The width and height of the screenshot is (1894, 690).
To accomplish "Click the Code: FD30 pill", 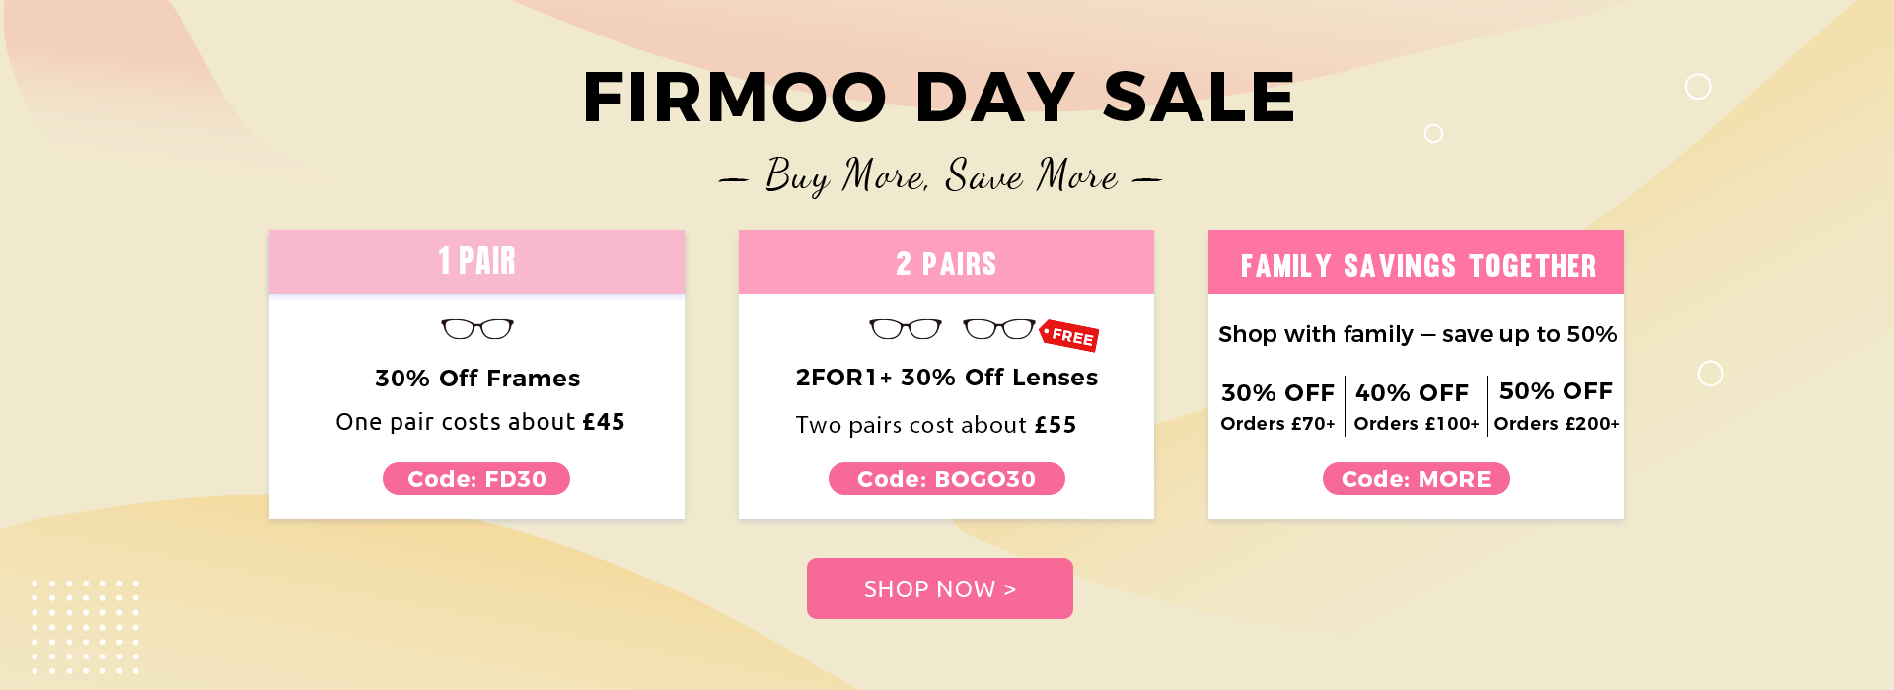I will pyautogui.click(x=476, y=479).
